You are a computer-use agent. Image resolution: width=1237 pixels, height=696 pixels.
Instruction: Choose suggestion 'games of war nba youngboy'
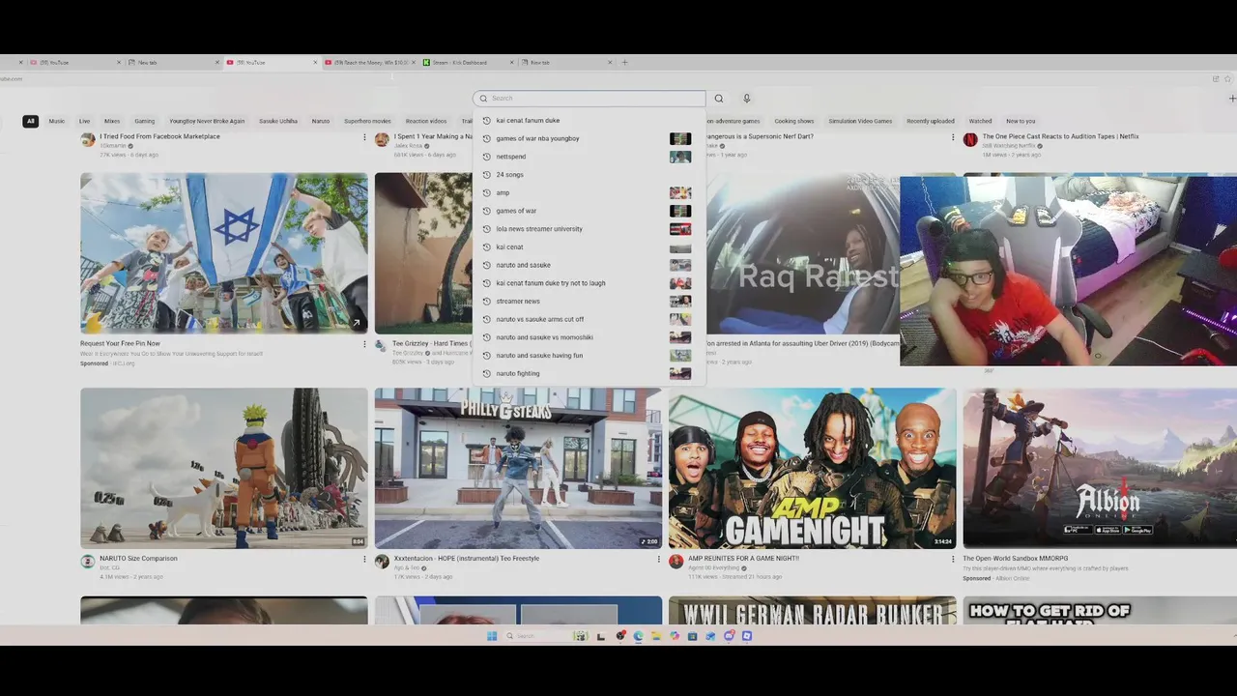(x=589, y=138)
